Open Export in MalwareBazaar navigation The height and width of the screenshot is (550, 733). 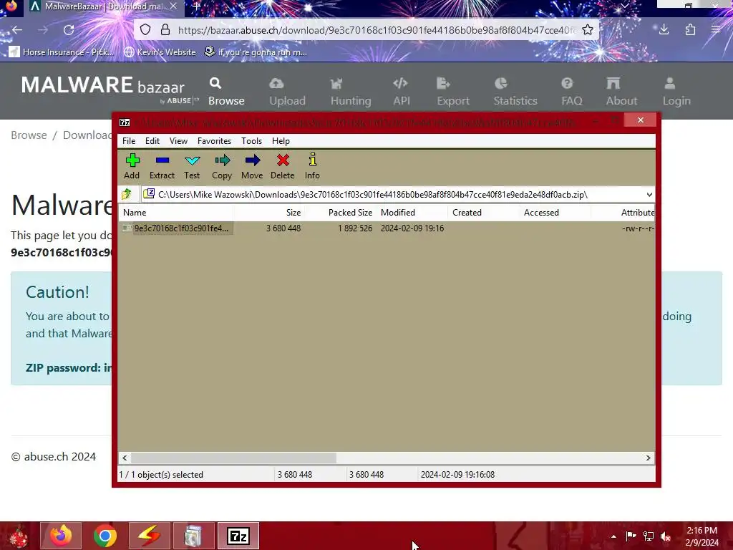point(453,92)
